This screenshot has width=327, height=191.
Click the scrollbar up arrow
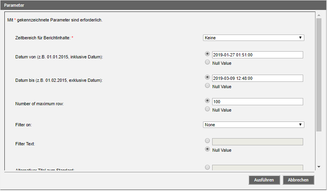[x=319, y=15]
